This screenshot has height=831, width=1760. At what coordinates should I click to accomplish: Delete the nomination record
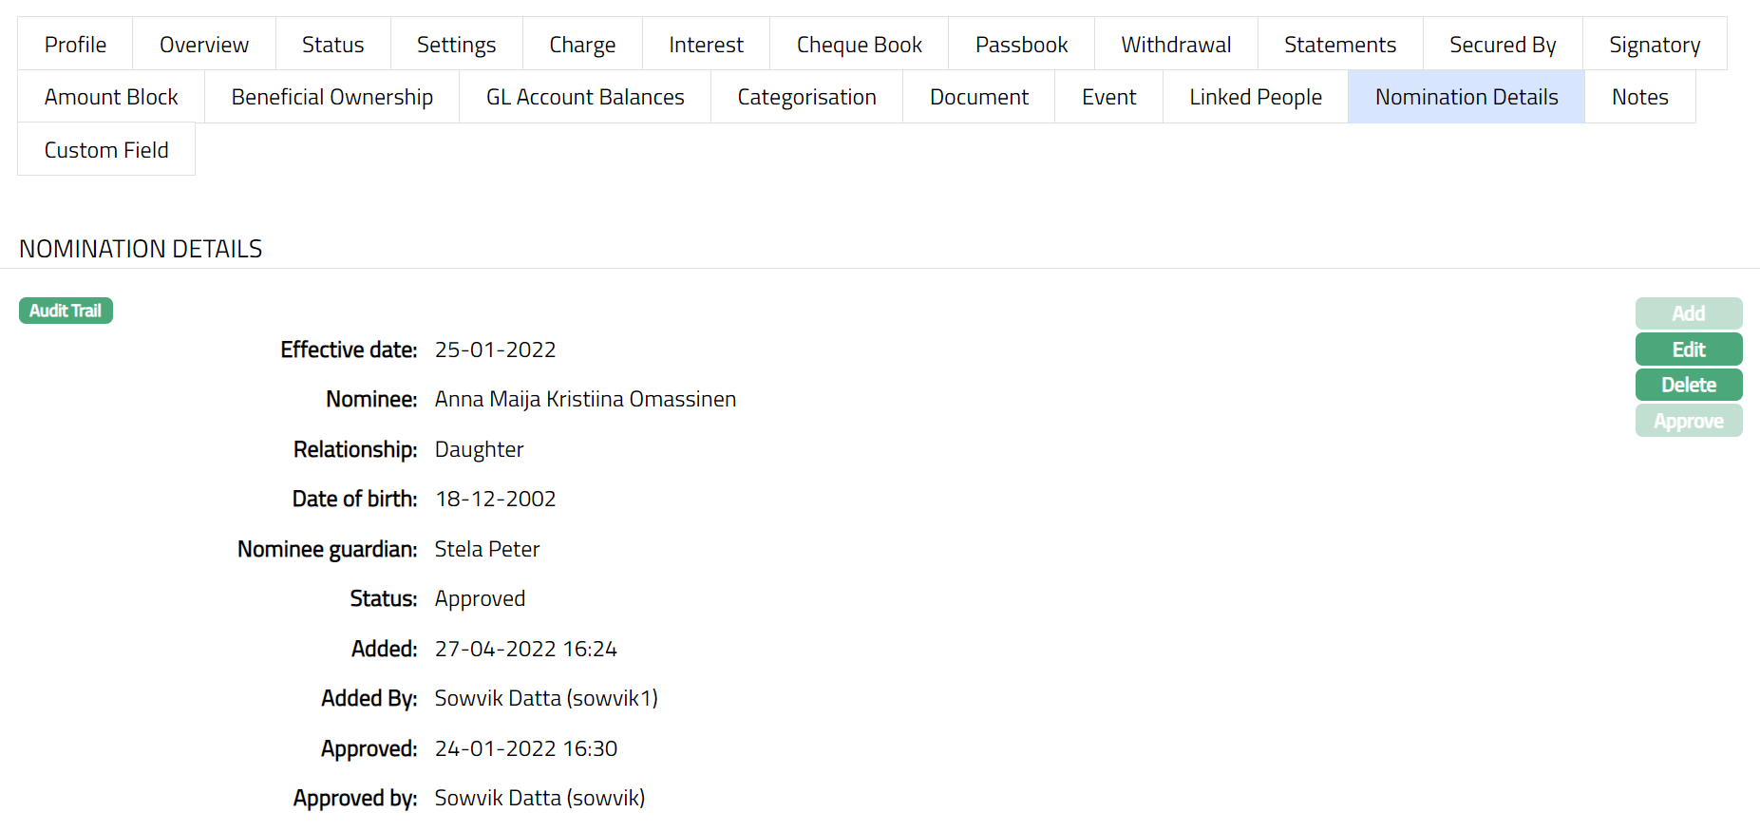point(1688,385)
